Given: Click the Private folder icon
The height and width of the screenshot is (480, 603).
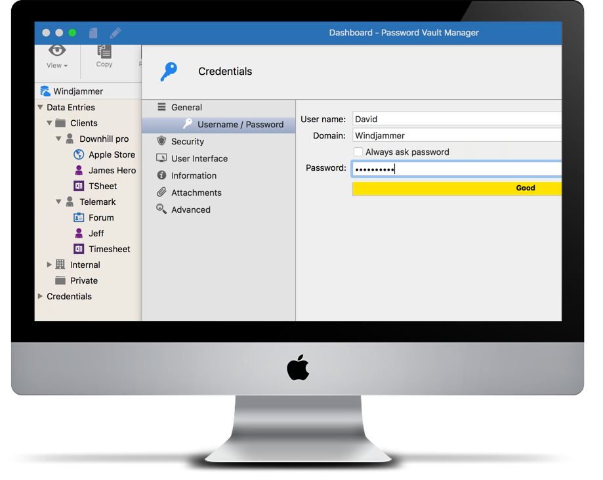Looking at the screenshot, I should 60,280.
